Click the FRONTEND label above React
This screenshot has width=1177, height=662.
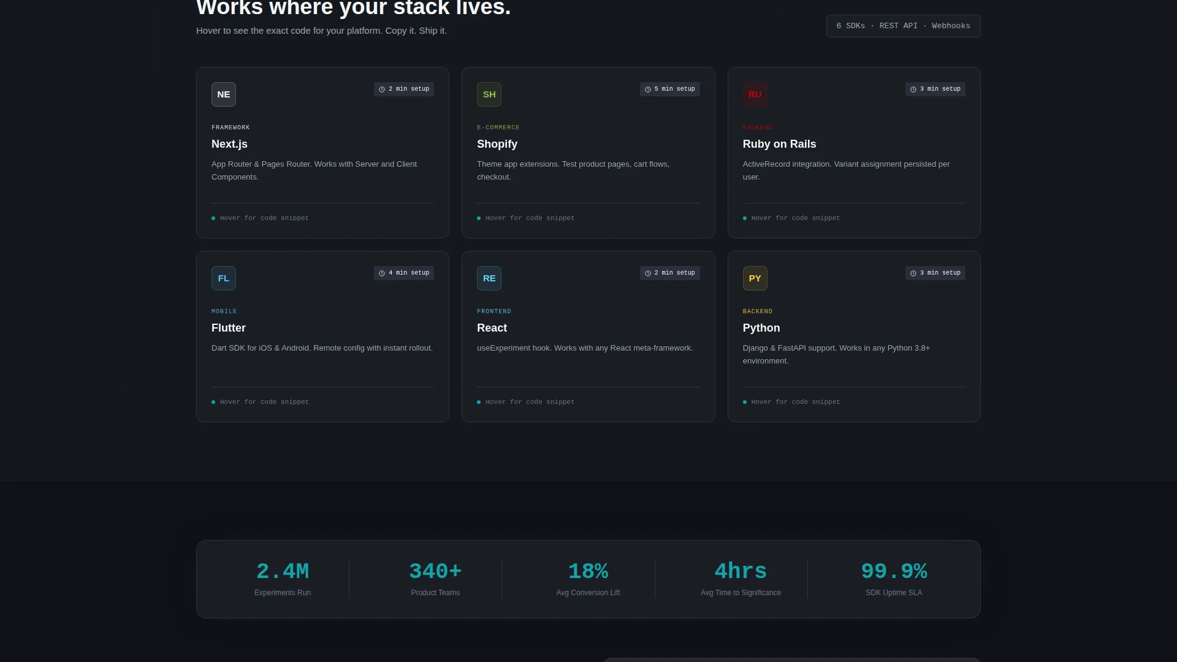coord(493,311)
